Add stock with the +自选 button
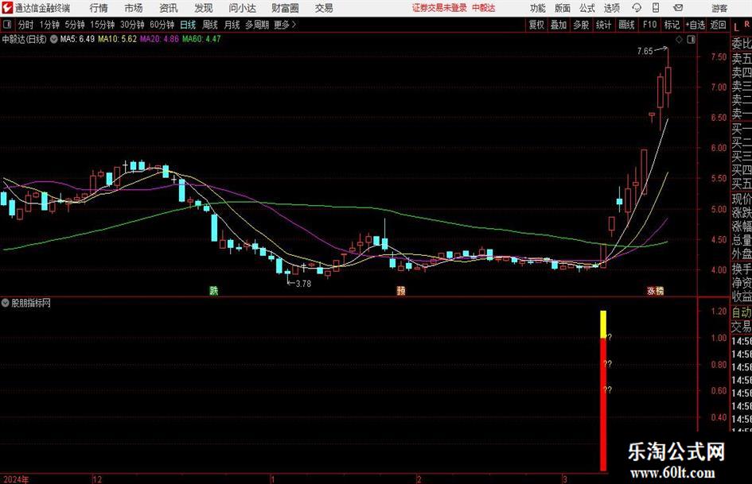Viewport: 752px width, 484px height. (x=695, y=25)
